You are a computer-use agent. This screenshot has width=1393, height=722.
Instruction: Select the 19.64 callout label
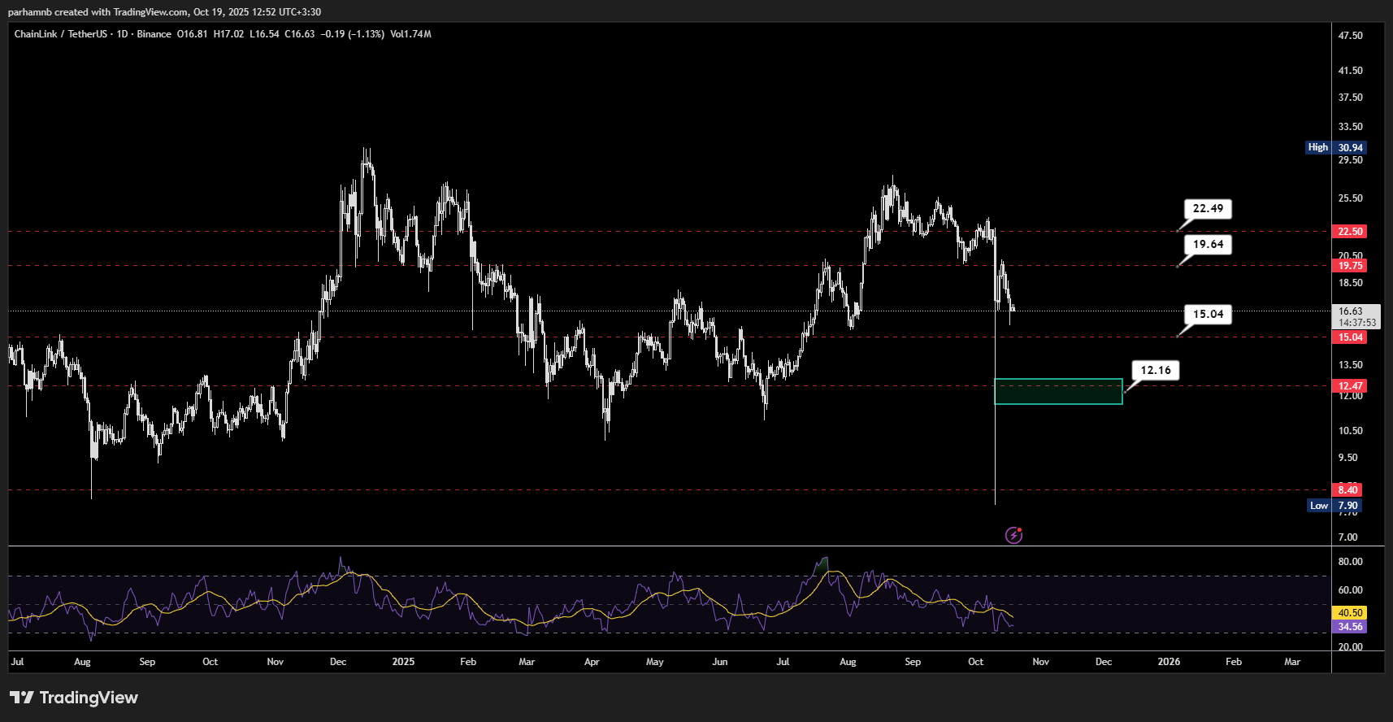click(x=1208, y=245)
